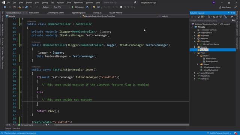Viewport: 240px width, 135px height.
Task: Open the Build menu
Action: [x=37, y=3]
